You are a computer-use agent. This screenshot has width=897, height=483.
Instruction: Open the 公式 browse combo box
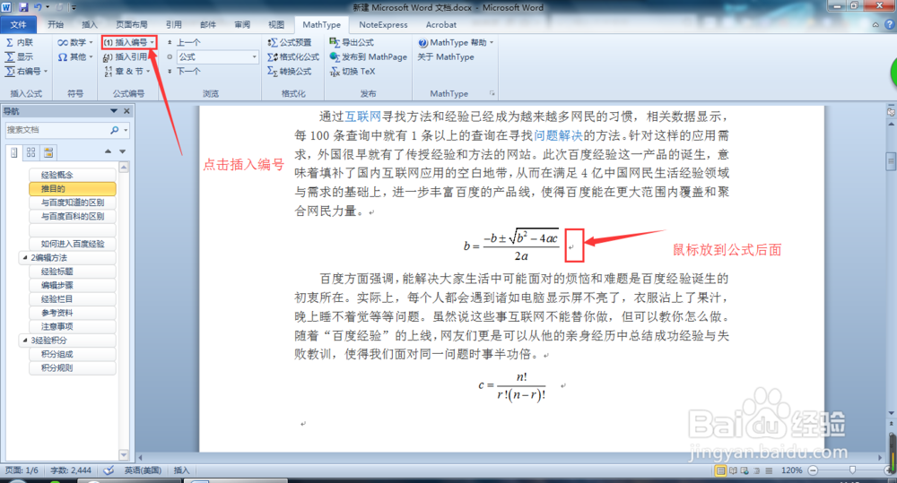(x=217, y=56)
